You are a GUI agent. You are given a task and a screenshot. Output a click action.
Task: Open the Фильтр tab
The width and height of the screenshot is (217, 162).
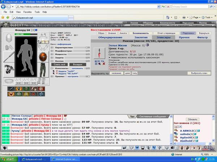202,37
